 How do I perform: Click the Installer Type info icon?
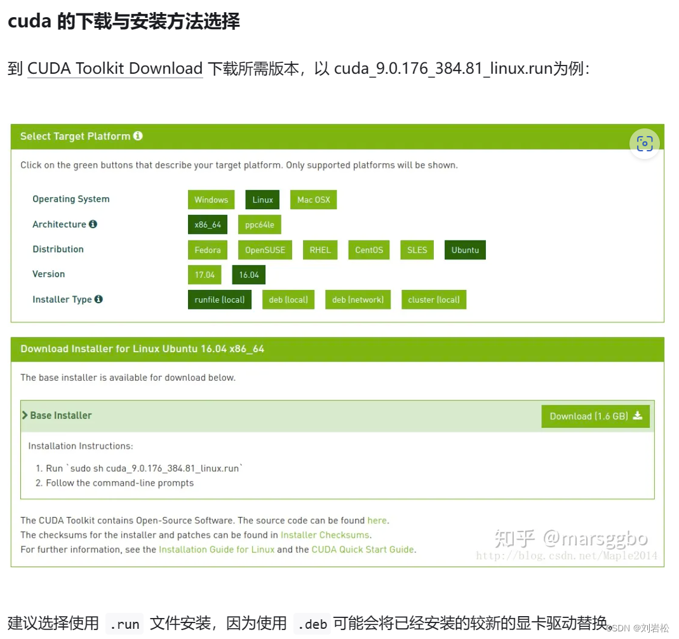(100, 299)
